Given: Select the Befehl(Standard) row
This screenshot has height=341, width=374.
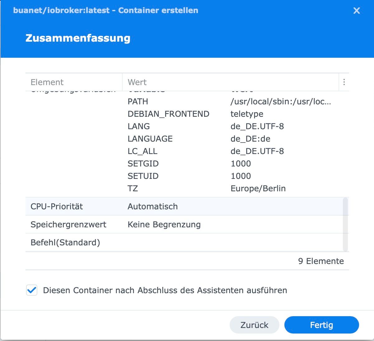Looking at the screenshot, I should pos(65,242).
